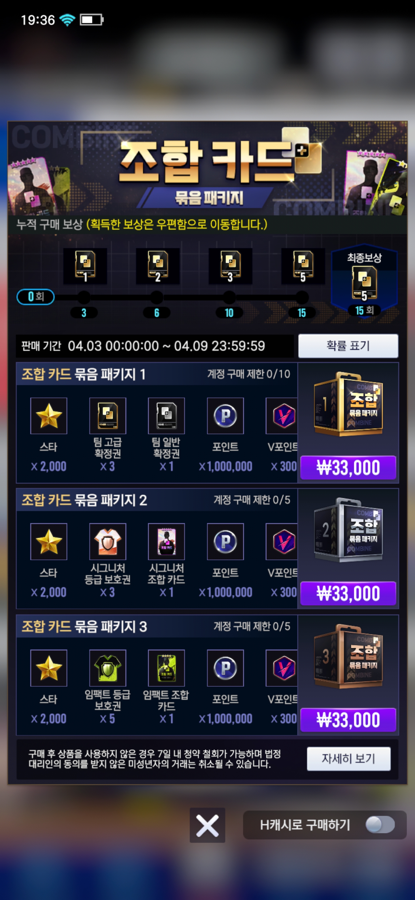Tap the 시그니처 등급 보호권 jersey icon
415x900 pixels.
[x=107, y=541]
